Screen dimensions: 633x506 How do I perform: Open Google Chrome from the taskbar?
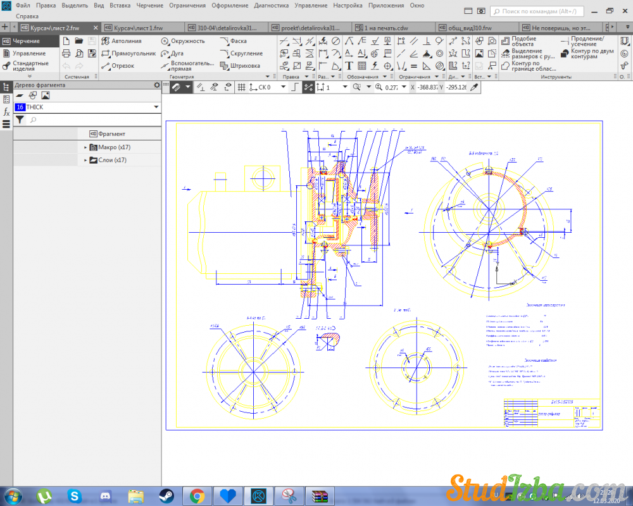(197, 495)
